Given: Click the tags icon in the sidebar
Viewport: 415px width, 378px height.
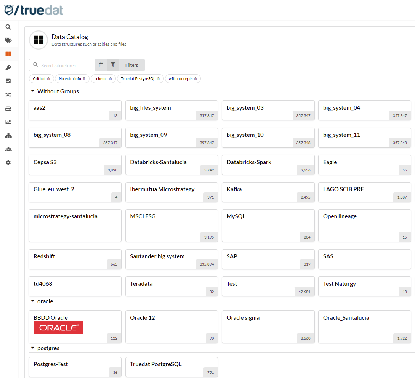Looking at the screenshot, I should point(8,40).
